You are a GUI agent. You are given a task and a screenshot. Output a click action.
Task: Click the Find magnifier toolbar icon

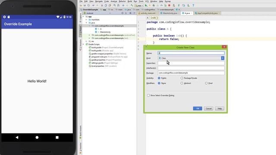tap(115, 6)
